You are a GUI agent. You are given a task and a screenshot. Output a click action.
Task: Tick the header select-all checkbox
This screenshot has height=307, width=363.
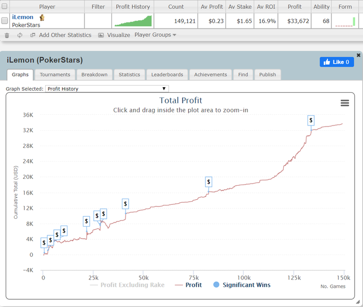4,6
